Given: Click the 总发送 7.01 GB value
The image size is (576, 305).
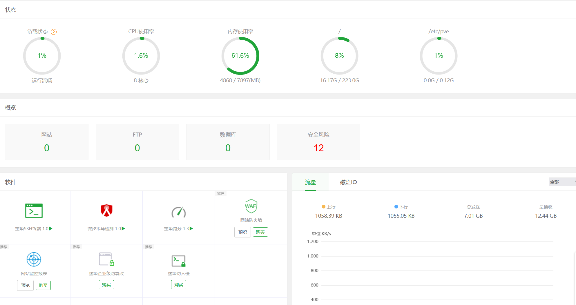Looking at the screenshot, I should [473, 216].
